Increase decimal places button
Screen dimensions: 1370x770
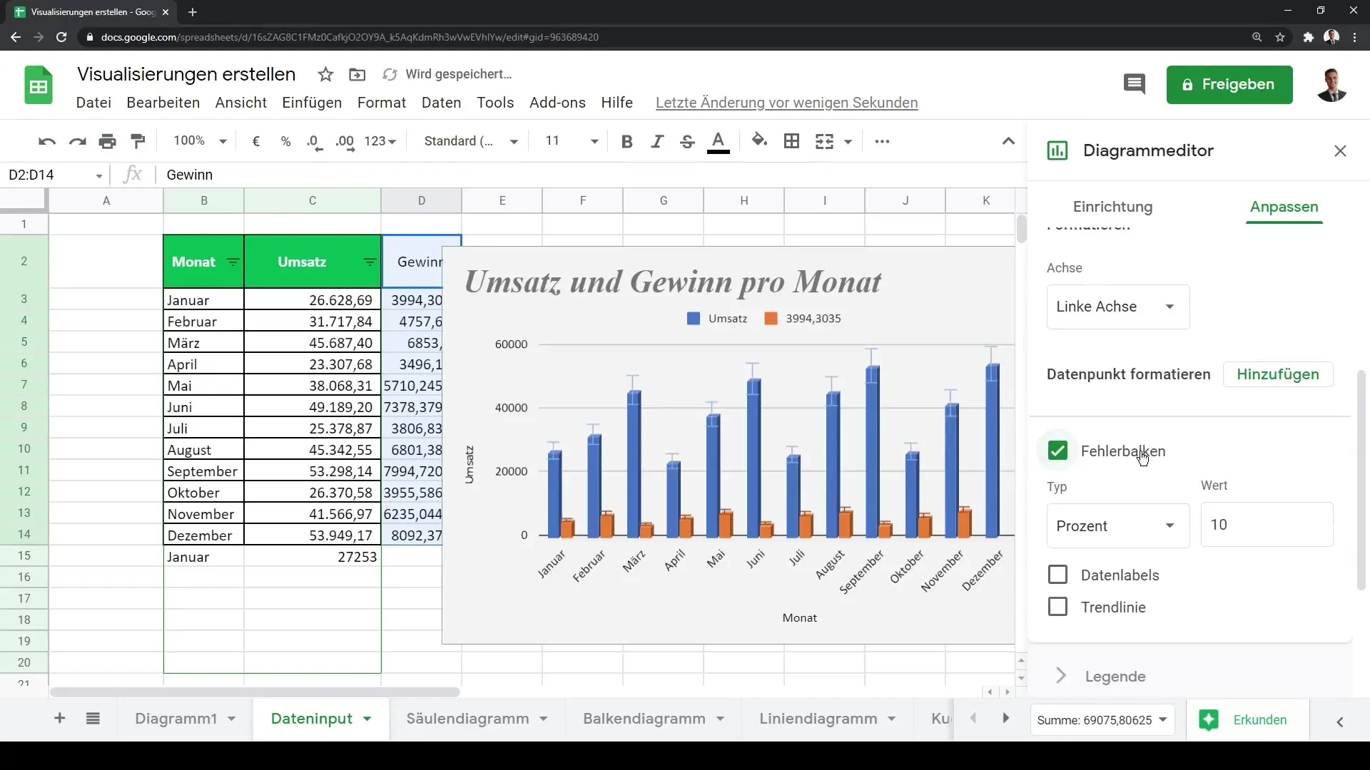345,141
